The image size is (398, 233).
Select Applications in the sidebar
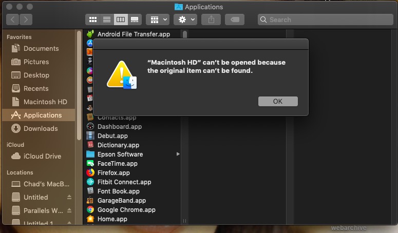[x=39, y=115]
